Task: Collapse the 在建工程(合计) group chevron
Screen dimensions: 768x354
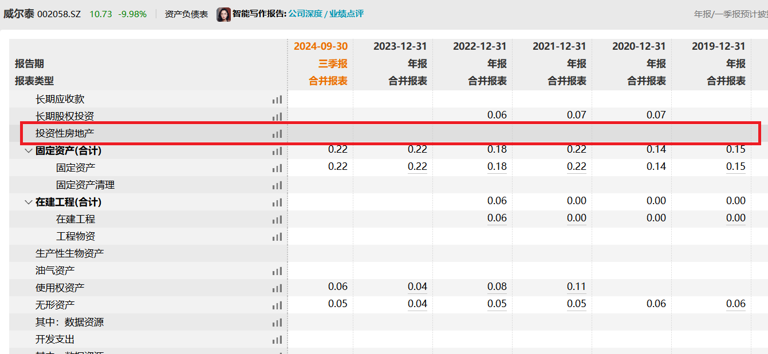Action: tap(29, 202)
